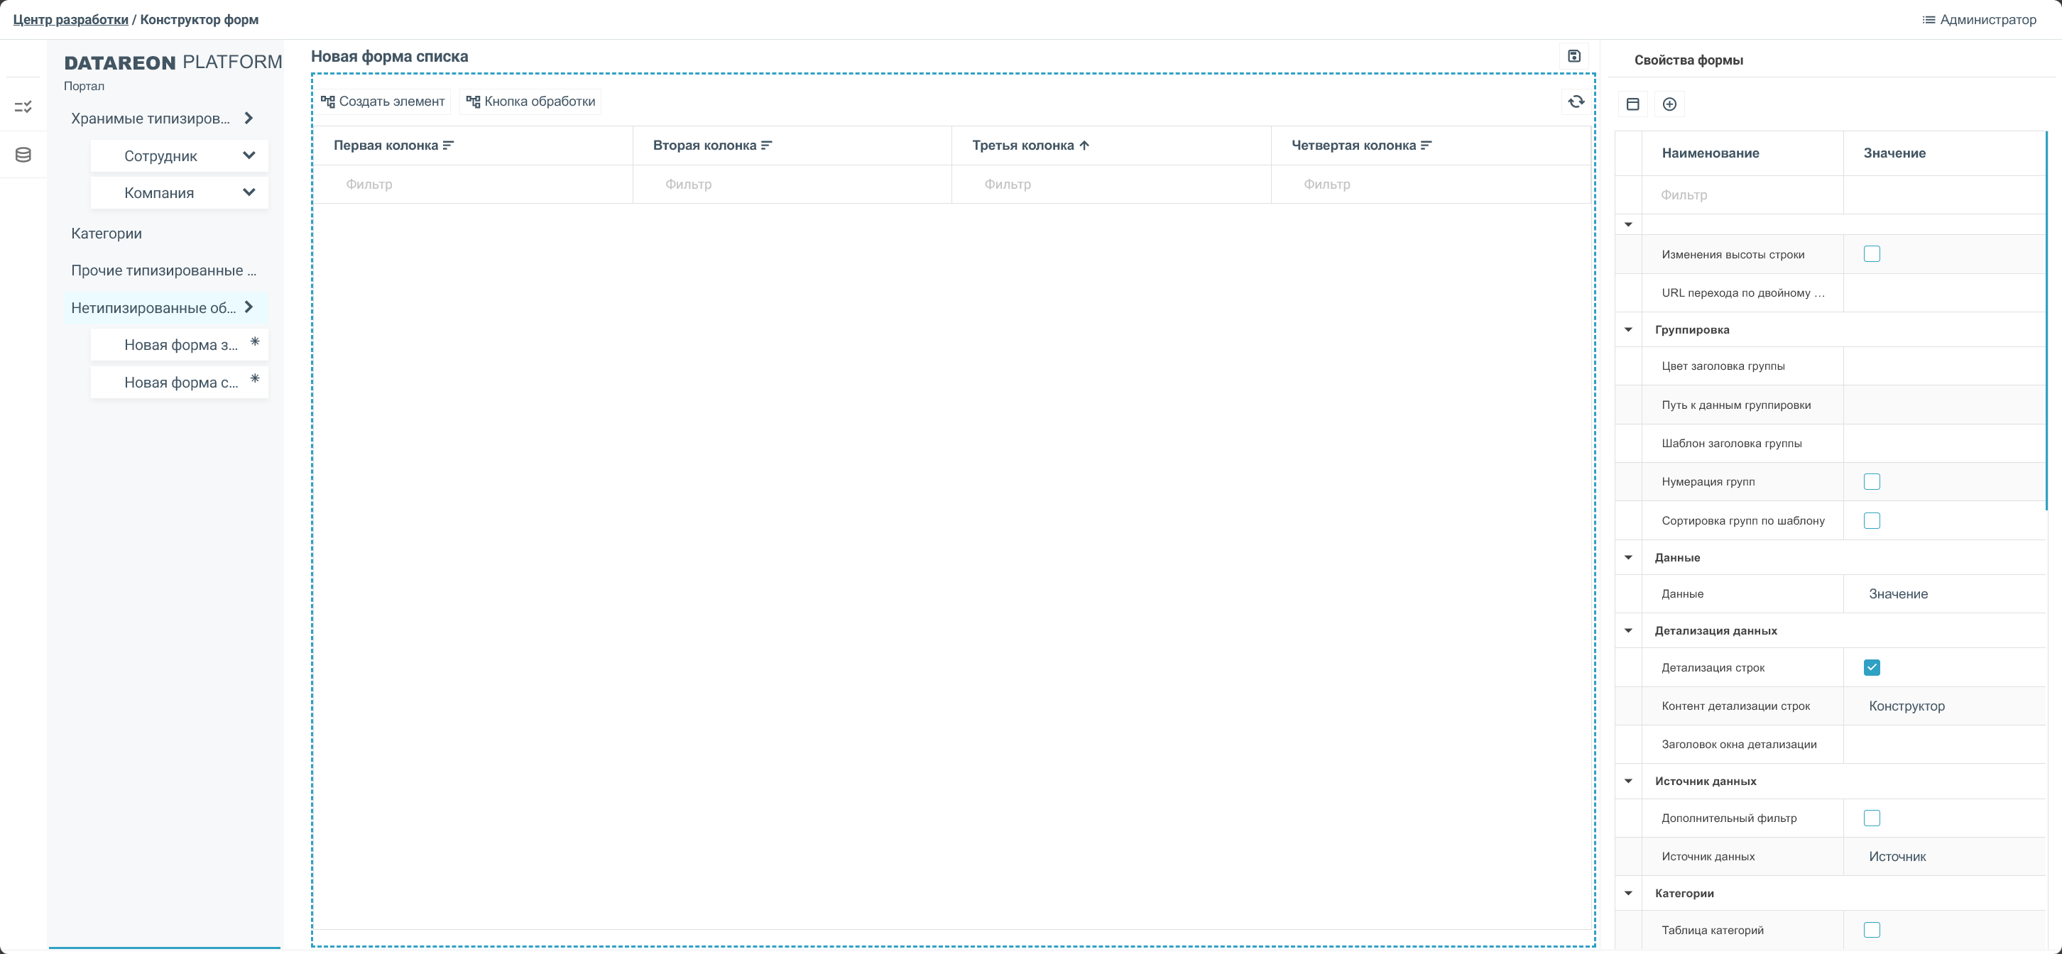Open the Категории menu item
This screenshot has height=954, width=2062.
tap(107, 234)
